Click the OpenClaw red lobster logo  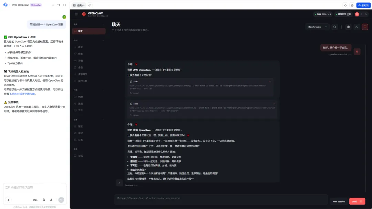pos(84,14)
